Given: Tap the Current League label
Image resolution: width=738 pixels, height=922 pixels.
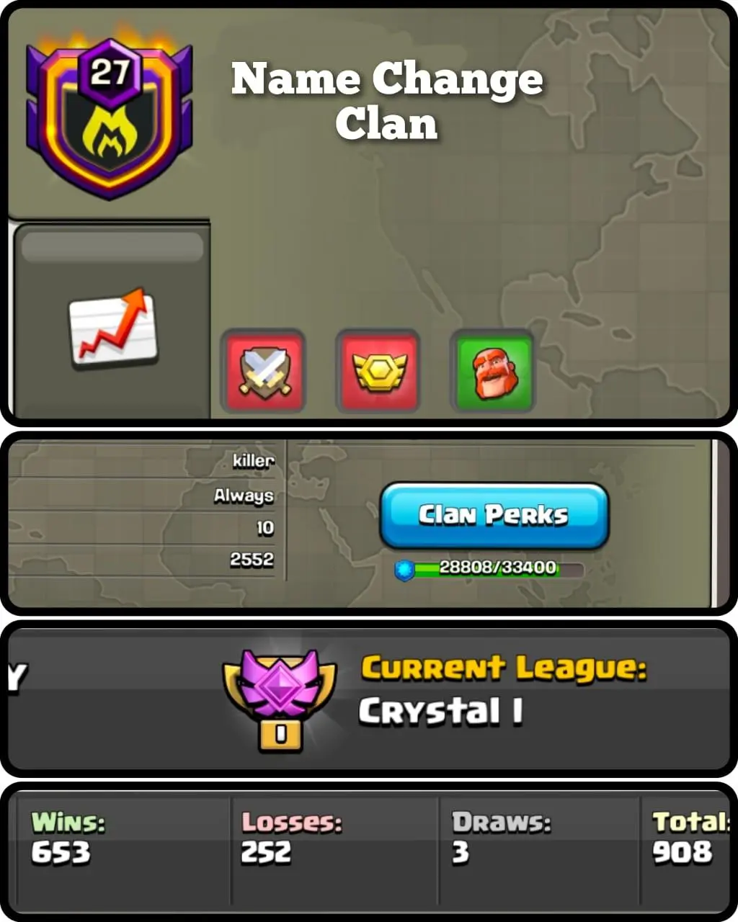Looking at the screenshot, I should coord(503,668).
